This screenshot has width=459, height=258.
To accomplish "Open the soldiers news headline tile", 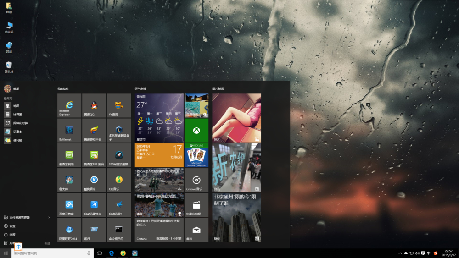I will [159, 180].
